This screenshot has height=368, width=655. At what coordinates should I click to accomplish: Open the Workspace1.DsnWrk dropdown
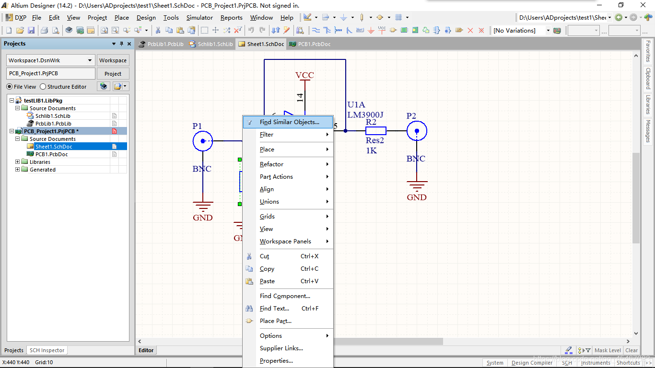pos(90,60)
